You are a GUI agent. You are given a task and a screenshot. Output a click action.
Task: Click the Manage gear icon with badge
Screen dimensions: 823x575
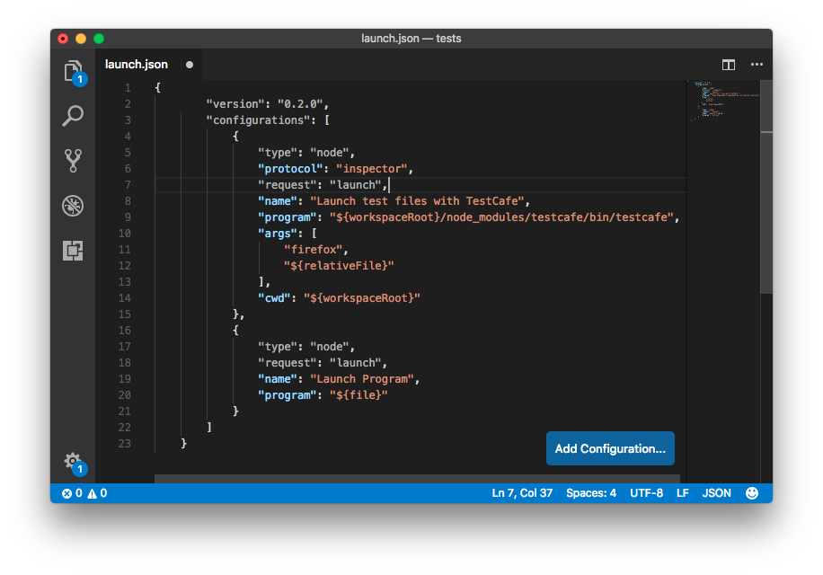click(x=73, y=461)
